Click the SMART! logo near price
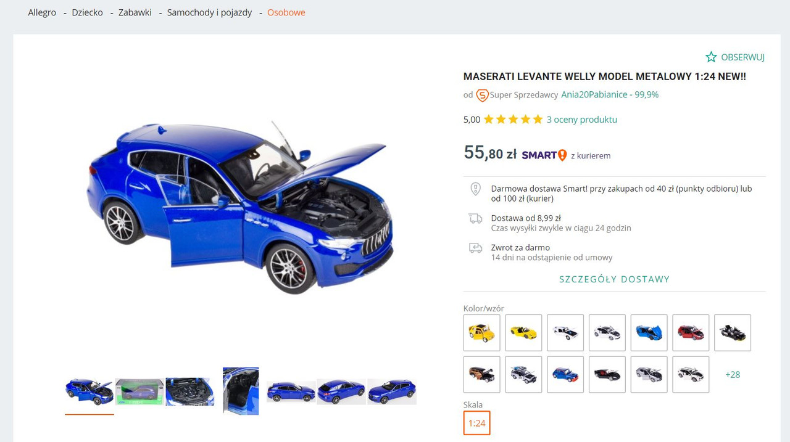The image size is (790, 442). click(544, 155)
